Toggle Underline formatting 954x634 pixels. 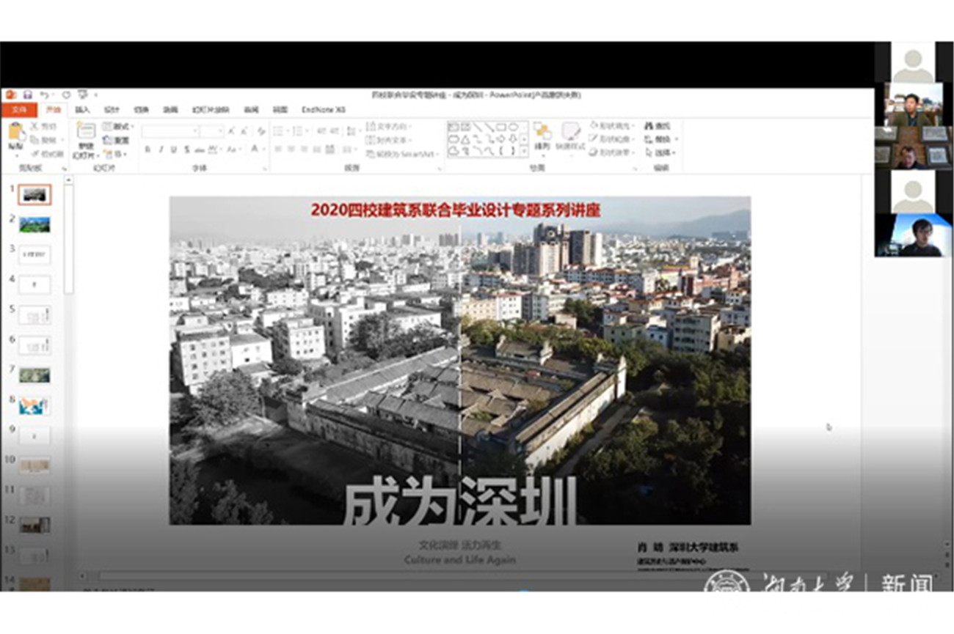point(173,150)
